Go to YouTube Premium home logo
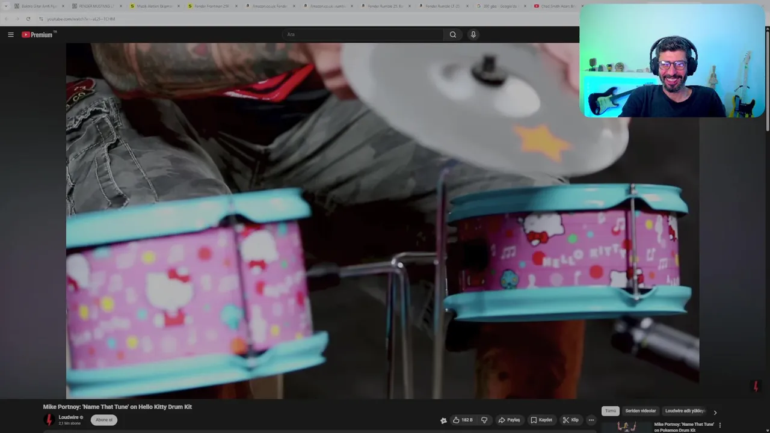The width and height of the screenshot is (770, 433). [39, 34]
